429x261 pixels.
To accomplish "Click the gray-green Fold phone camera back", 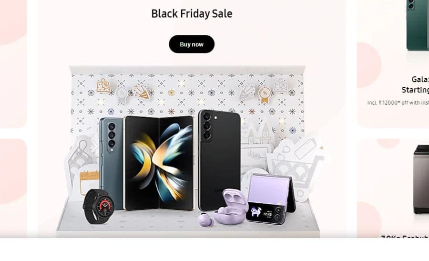I will [x=112, y=162].
